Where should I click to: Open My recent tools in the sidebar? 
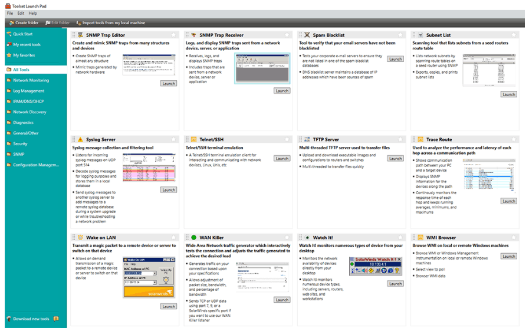coord(24,44)
